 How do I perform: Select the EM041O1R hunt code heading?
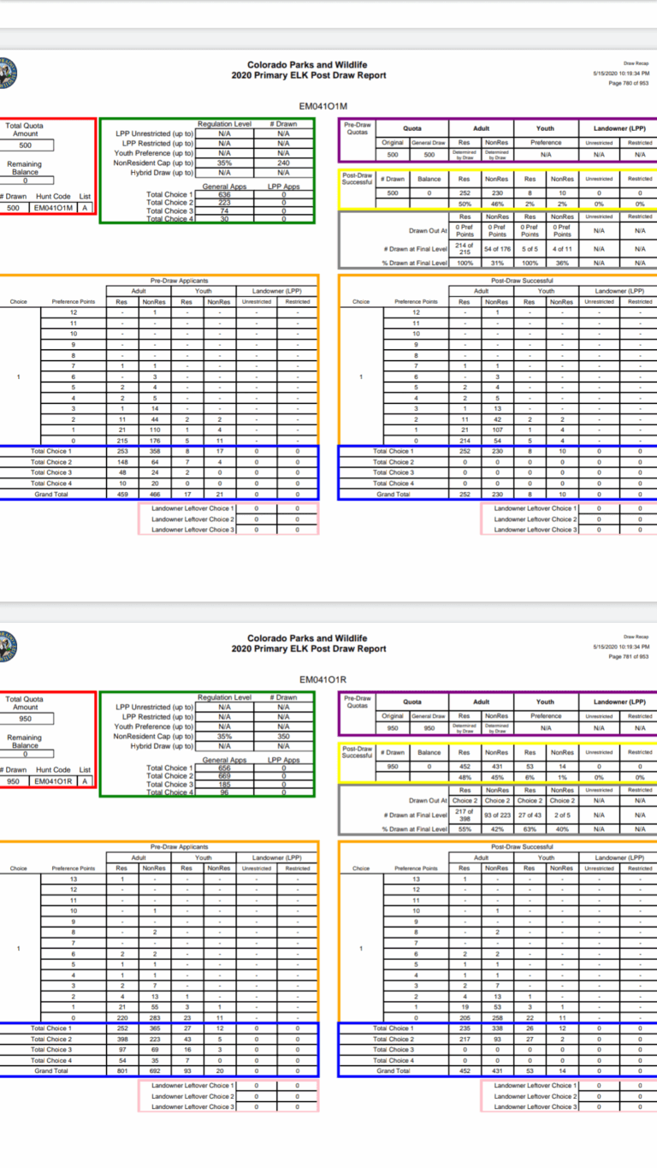[323, 680]
